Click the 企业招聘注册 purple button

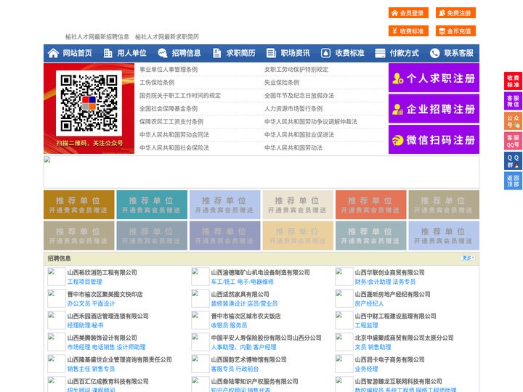point(434,109)
